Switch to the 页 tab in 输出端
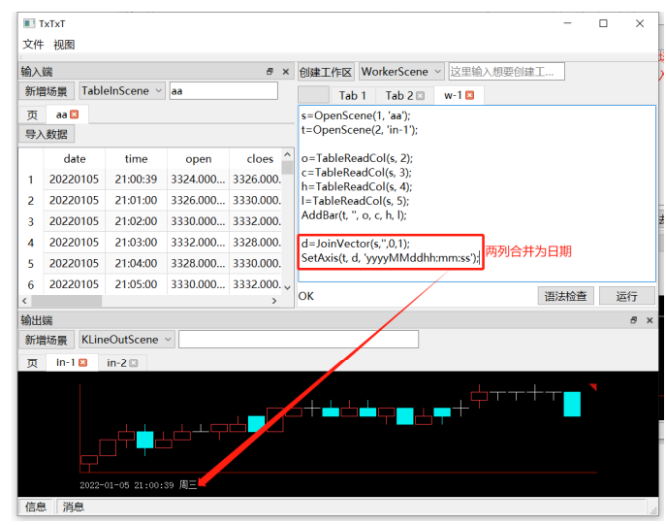 pyautogui.click(x=32, y=363)
